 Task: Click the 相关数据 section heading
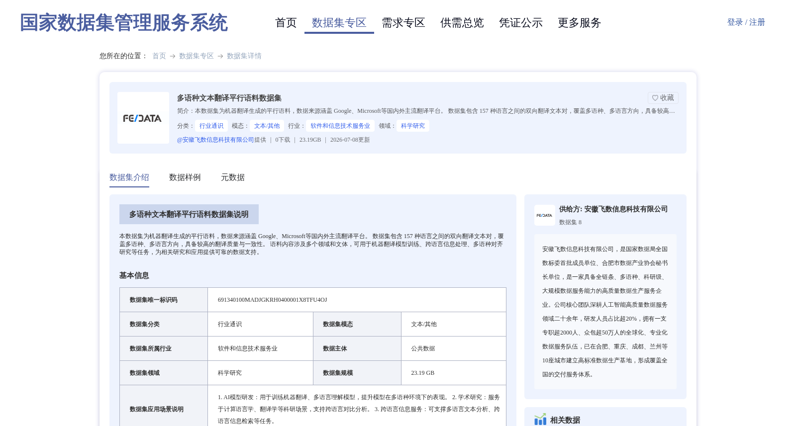[565, 420]
